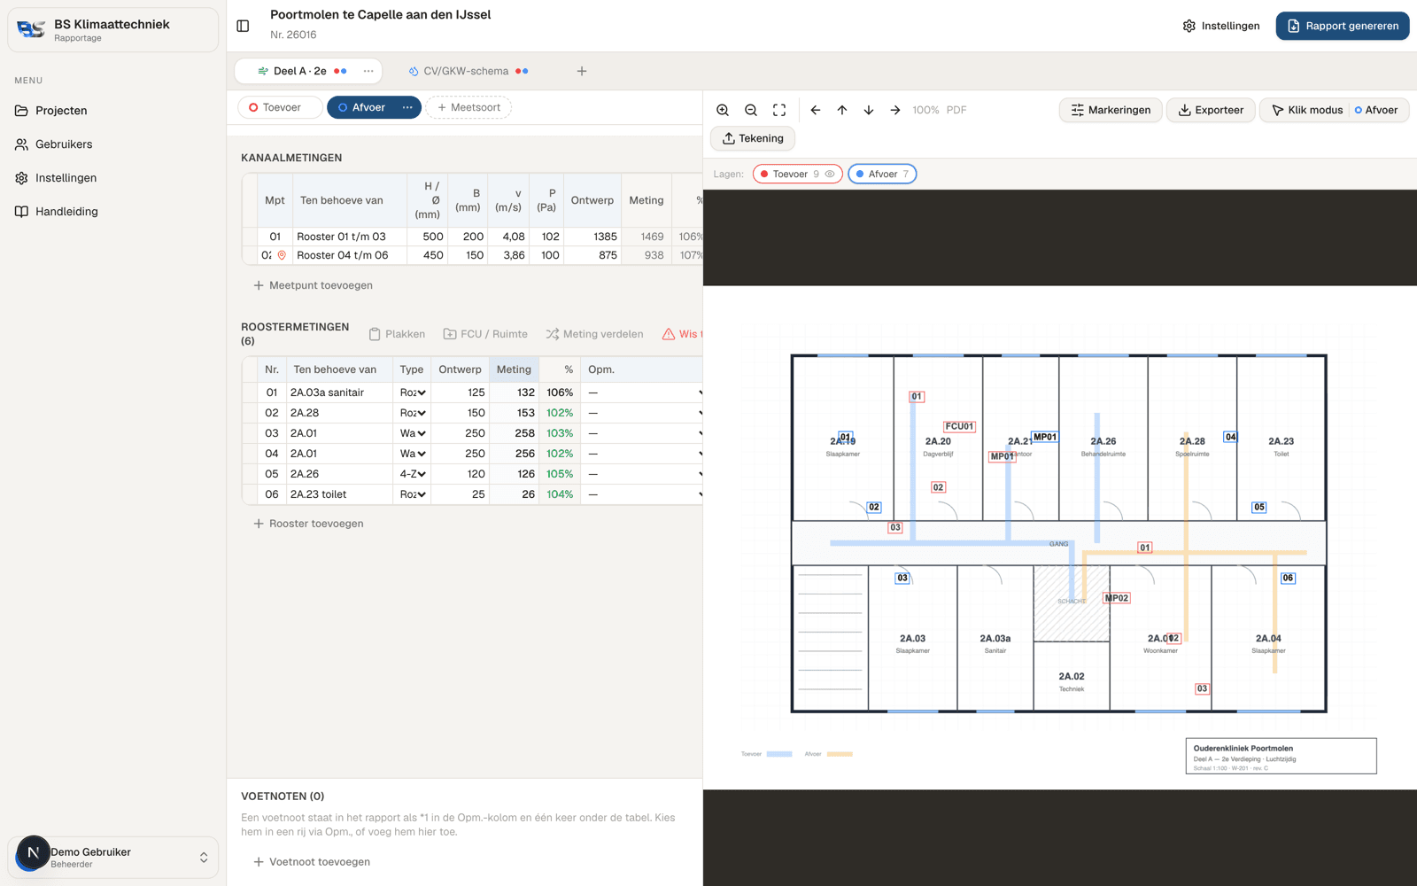The height and width of the screenshot is (886, 1417).
Task: Select the Toevoer air type
Action: (x=280, y=107)
